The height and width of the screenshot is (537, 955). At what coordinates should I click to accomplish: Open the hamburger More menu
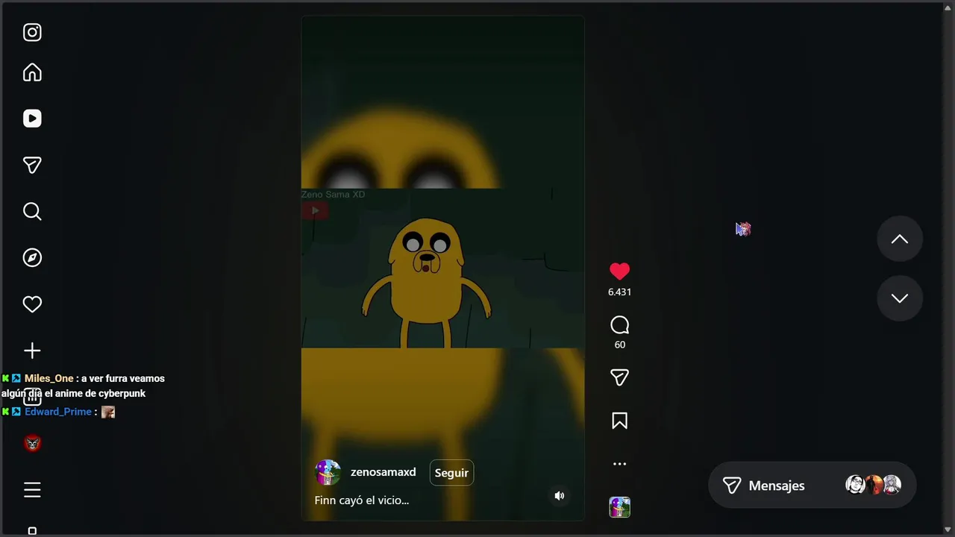pos(32,490)
